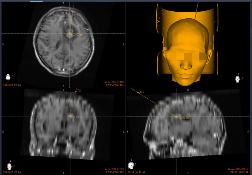
Task: Click the '0.00 mm' distance label in axial view
Action: [x=77, y=35]
